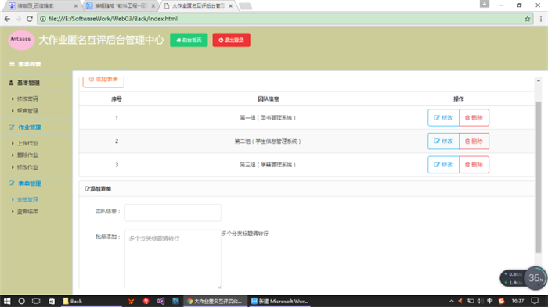Open 修改作业 in the sidebar
Image resolution: width=548 pixels, height=307 pixels.
tap(27, 167)
